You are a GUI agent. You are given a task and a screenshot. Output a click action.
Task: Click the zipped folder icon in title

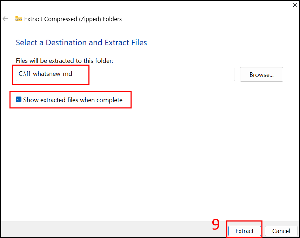19,19
